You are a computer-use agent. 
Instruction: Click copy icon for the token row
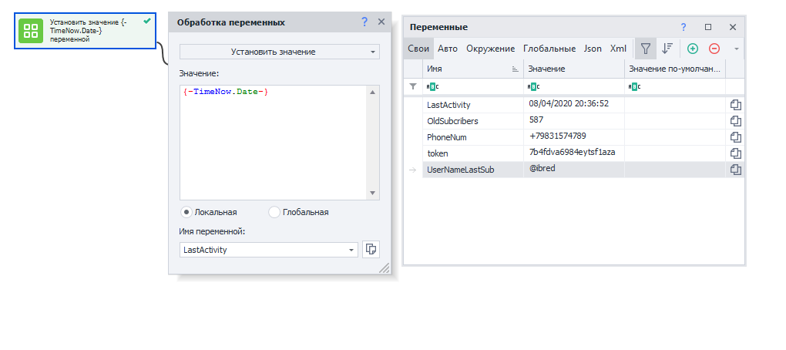coord(735,153)
